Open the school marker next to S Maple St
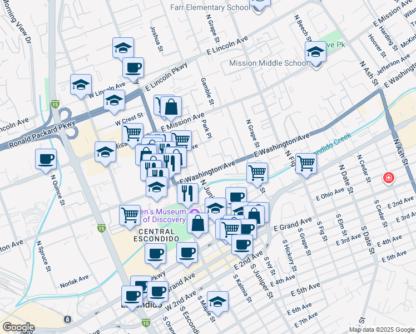 point(217,302)
